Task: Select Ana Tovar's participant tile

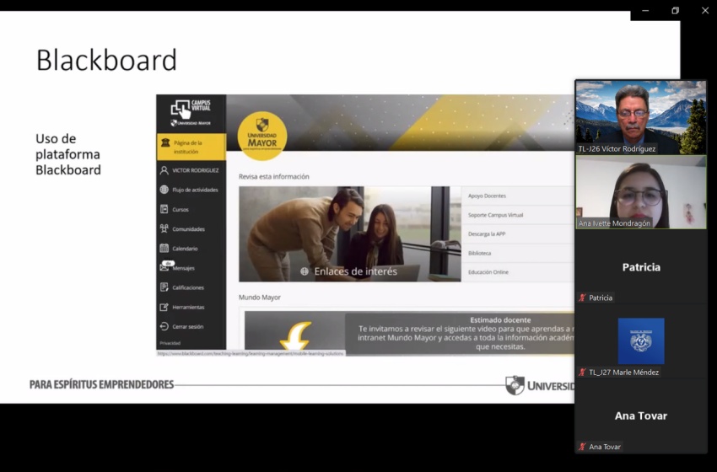Action: click(x=640, y=416)
